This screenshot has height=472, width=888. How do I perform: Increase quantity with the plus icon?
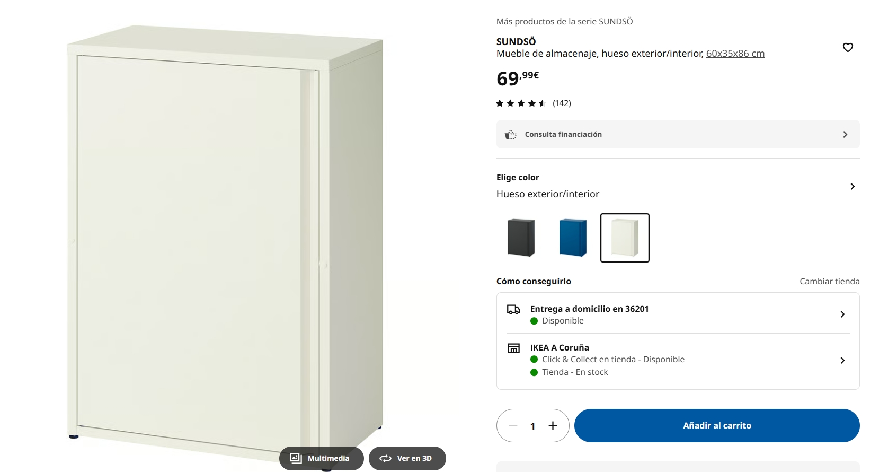coord(553,426)
